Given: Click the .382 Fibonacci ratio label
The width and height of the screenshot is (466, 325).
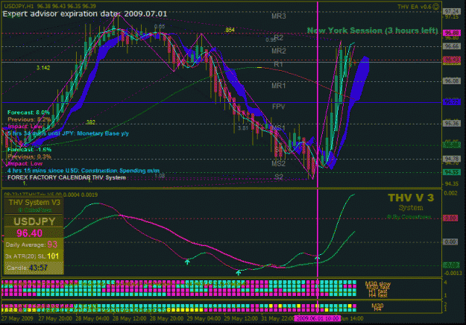Looking at the screenshot, I should [90, 122].
